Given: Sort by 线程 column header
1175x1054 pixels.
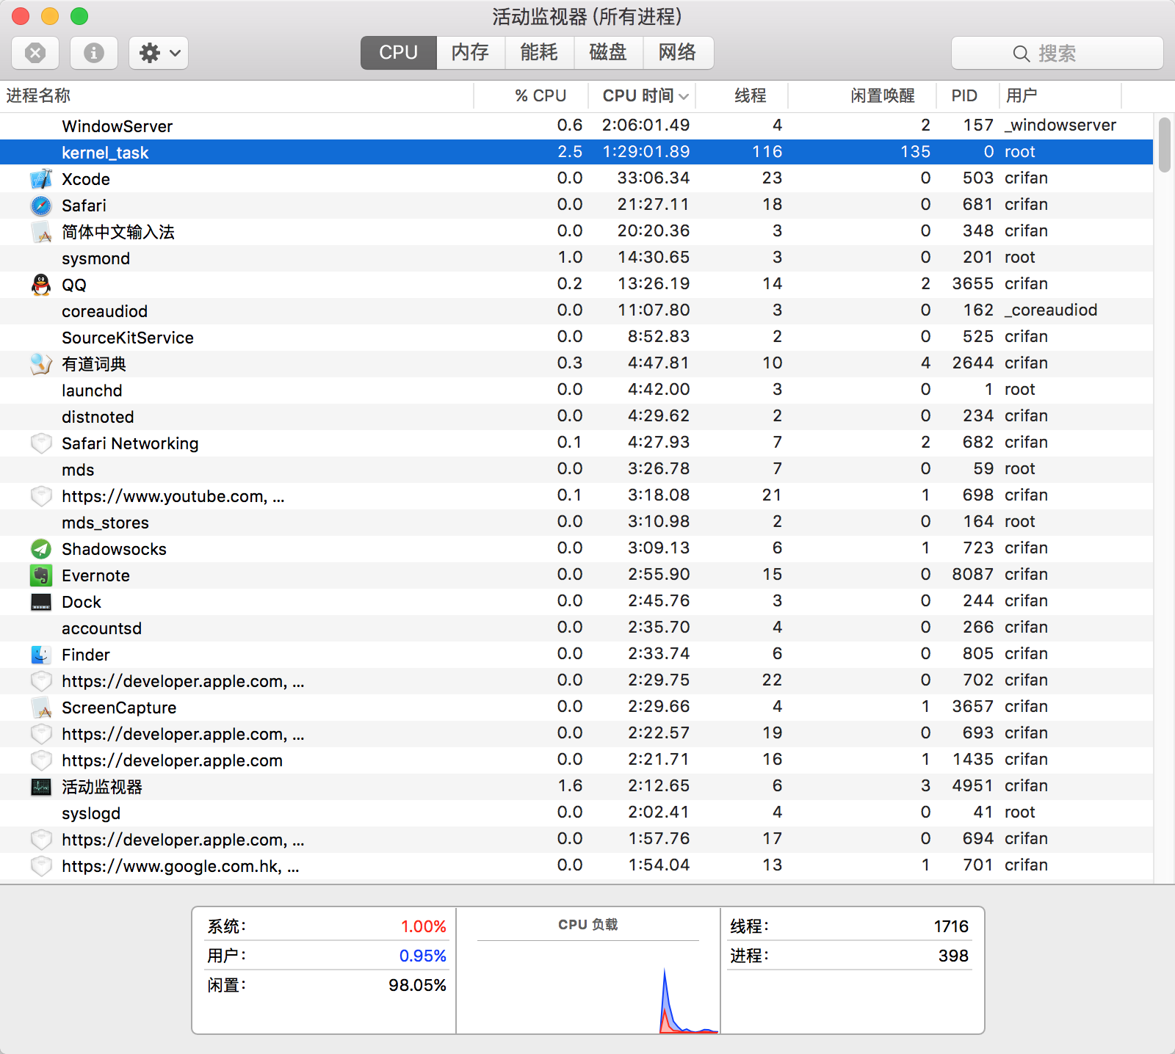Looking at the screenshot, I should (742, 96).
